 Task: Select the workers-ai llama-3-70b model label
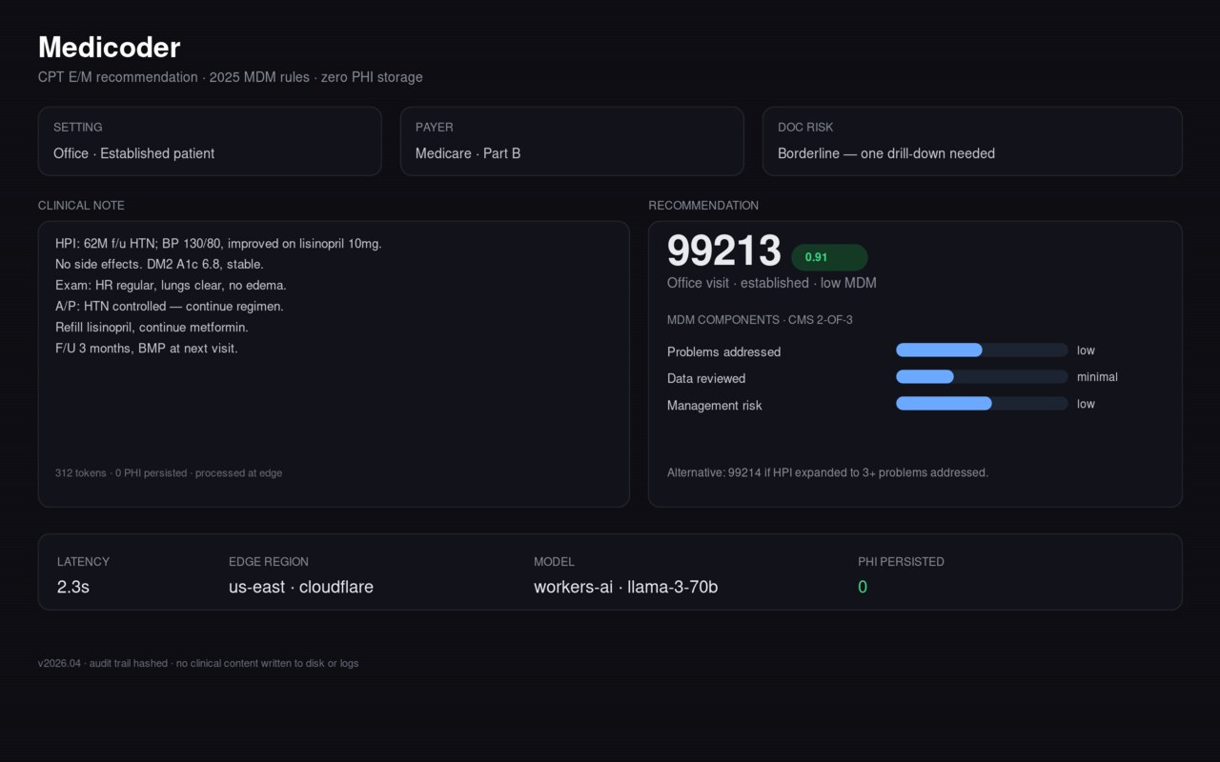[625, 587]
